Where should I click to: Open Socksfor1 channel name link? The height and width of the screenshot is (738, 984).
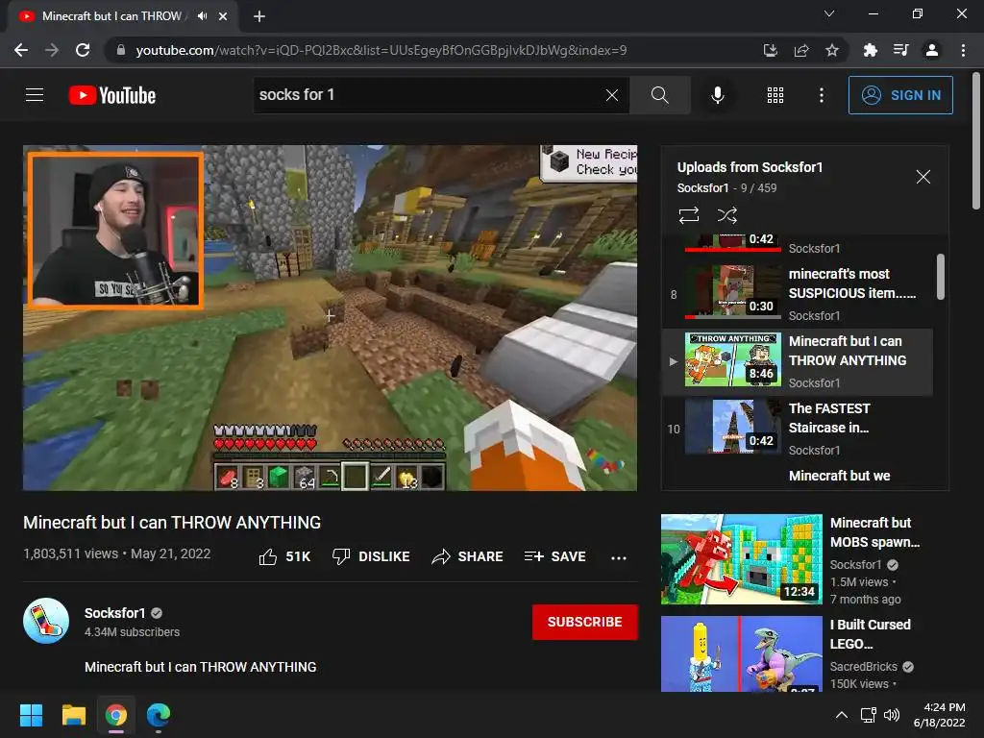click(x=115, y=613)
